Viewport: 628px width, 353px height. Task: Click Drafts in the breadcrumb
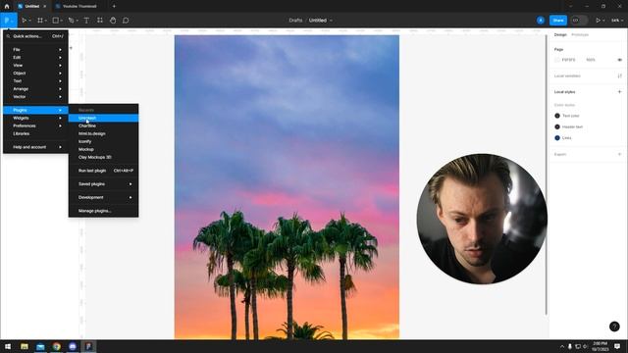[295, 20]
